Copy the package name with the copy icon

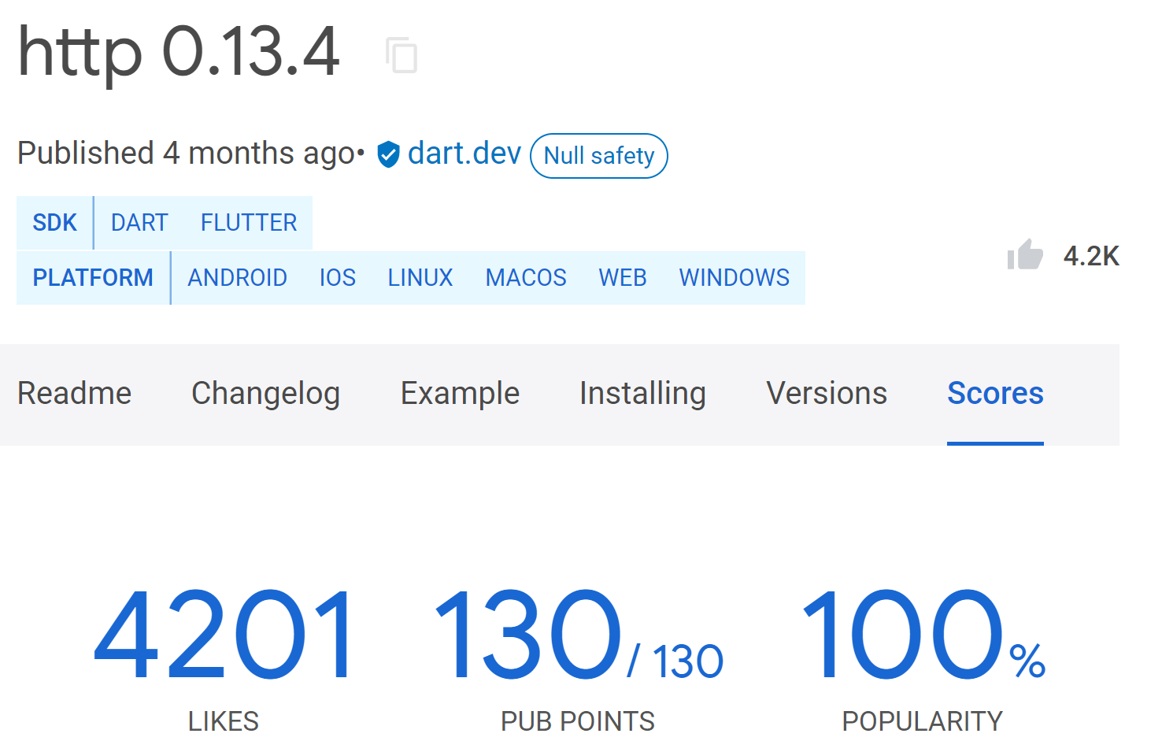point(402,55)
